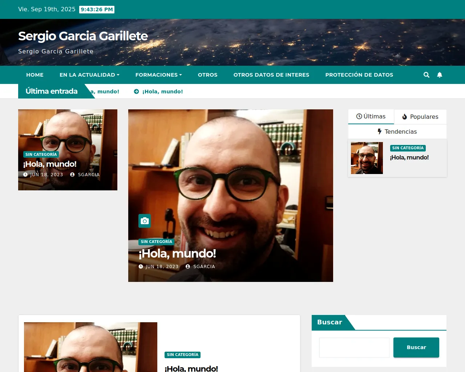465x372 pixels.
Task: Click the arrow icon in news ticker
Action: 137,92
